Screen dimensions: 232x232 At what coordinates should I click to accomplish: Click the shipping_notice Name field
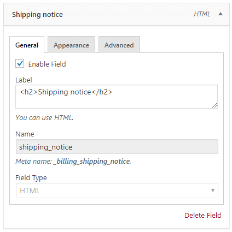(x=117, y=147)
